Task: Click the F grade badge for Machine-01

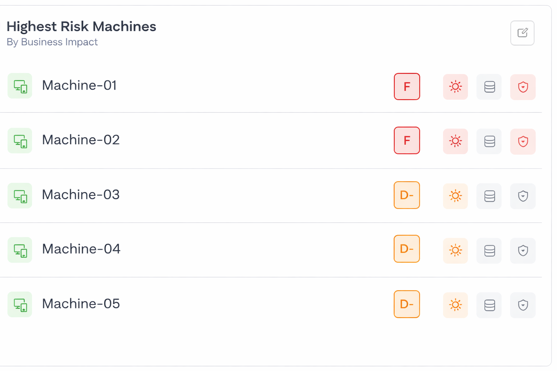Action: coord(407,87)
